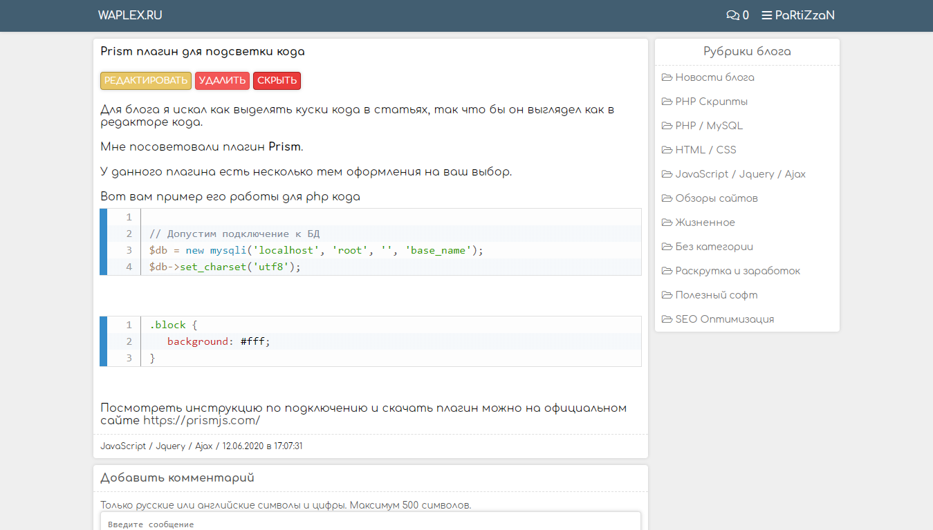Click the comments bubble icon in header
Image resolution: width=933 pixels, height=530 pixels.
point(732,15)
